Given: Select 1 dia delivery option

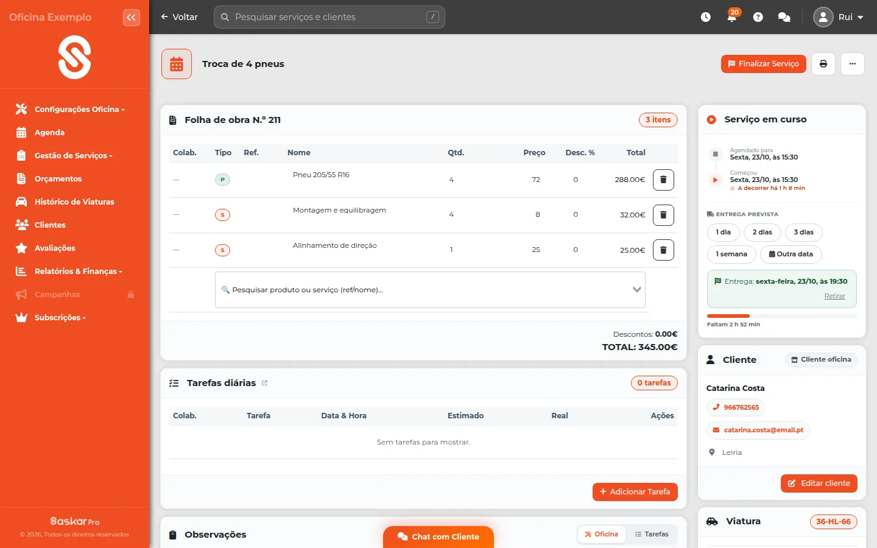Looking at the screenshot, I should coord(724,233).
